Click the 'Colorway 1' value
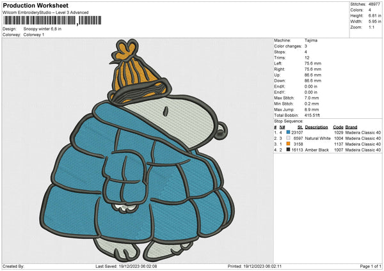The image size is (384, 271). point(34,35)
